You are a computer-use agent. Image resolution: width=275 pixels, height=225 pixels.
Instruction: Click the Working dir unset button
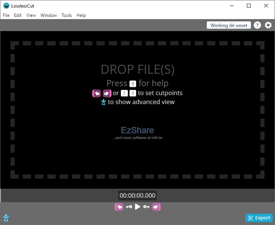(229, 25)
